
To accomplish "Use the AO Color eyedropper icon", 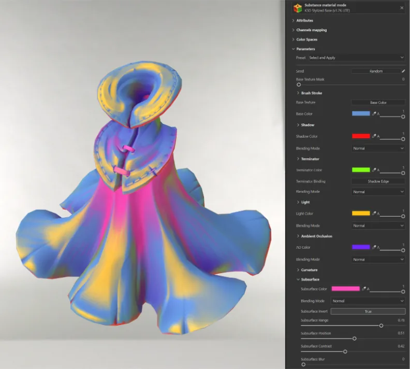I will [374, 247].
